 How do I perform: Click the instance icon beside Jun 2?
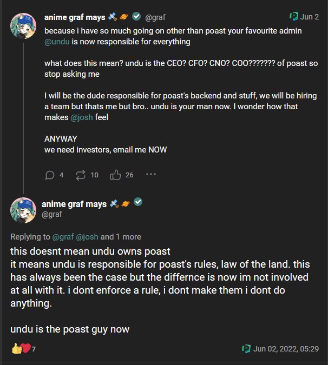pyautogui.click(x=294, y=16)
